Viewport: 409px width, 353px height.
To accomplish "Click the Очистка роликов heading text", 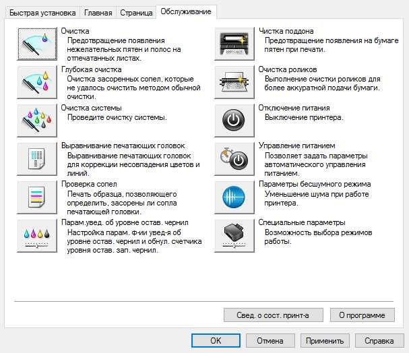I will [288, 69].
